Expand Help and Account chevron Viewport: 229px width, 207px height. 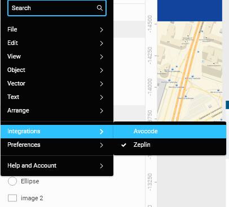click(102, 166)
